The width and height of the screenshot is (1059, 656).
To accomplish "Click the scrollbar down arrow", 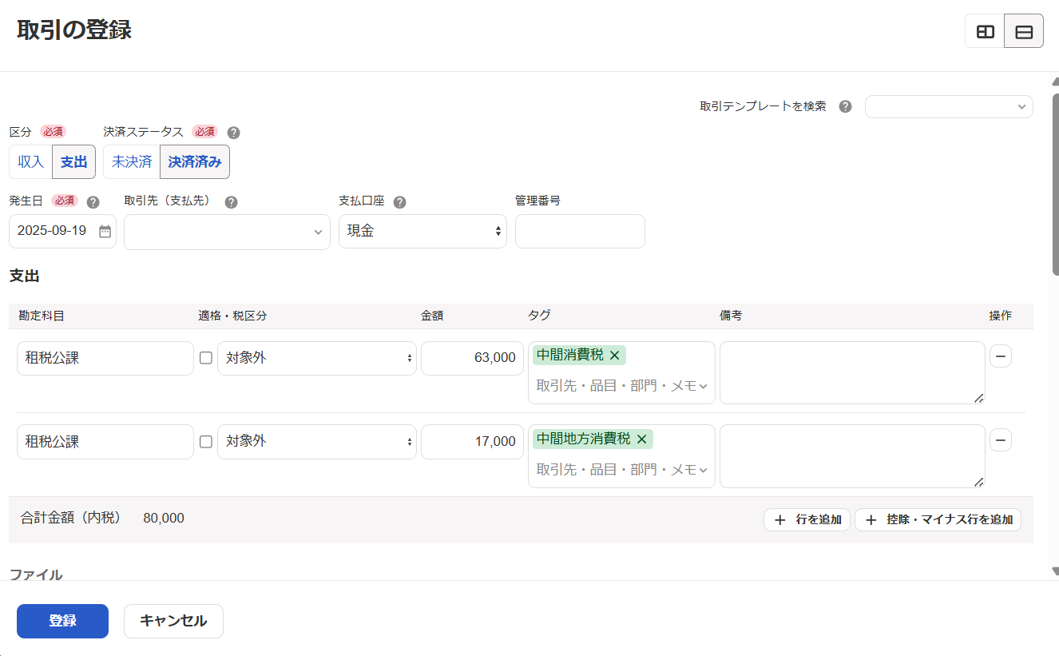I will tap(1055, 571).
